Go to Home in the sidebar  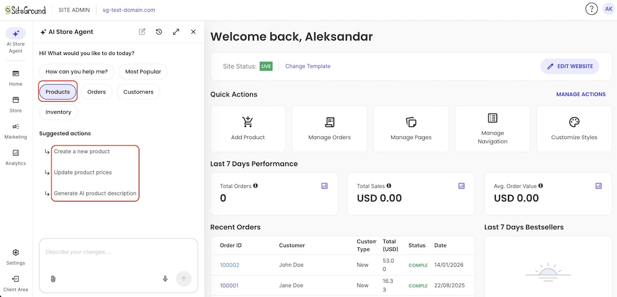(15, 78)
